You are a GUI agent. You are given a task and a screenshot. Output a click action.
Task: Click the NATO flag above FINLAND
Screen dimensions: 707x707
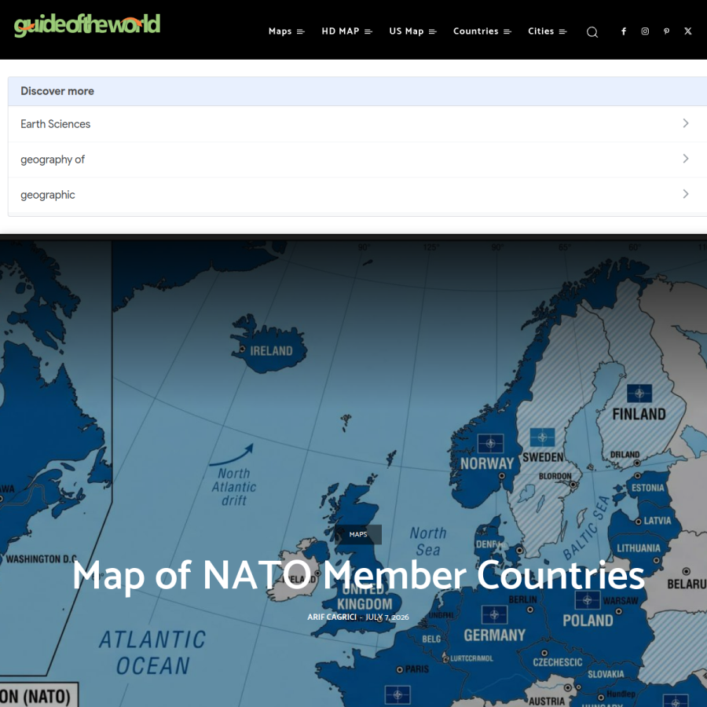[x=639, y=394]
